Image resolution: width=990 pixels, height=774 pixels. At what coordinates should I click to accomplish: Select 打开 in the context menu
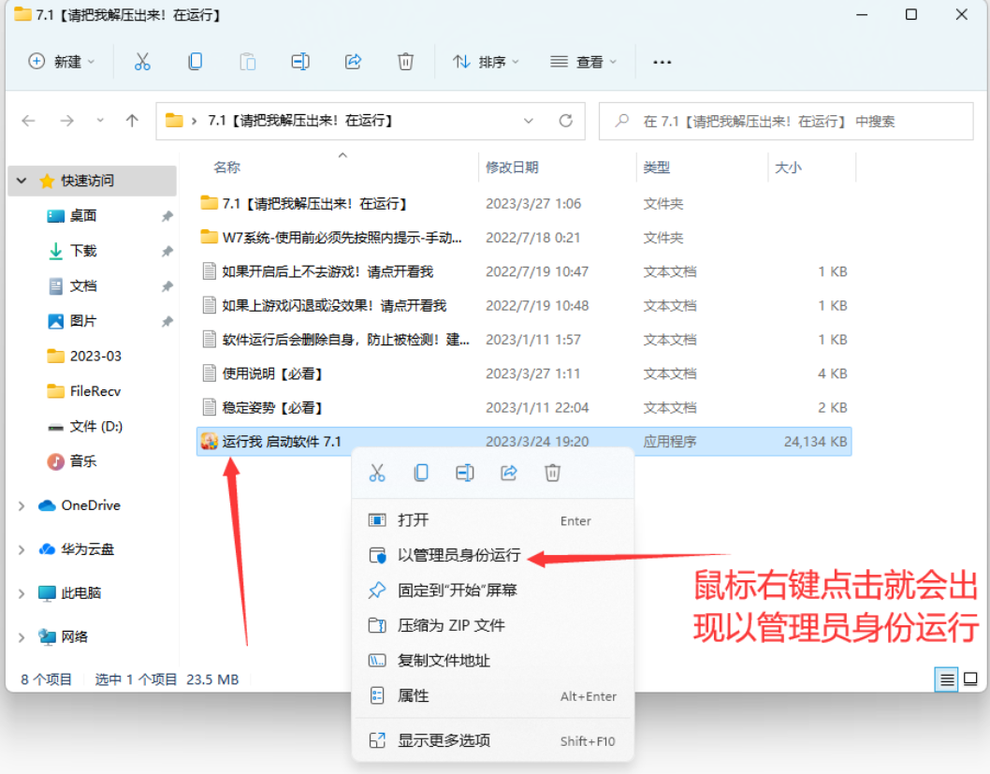(x=492, y=520)
